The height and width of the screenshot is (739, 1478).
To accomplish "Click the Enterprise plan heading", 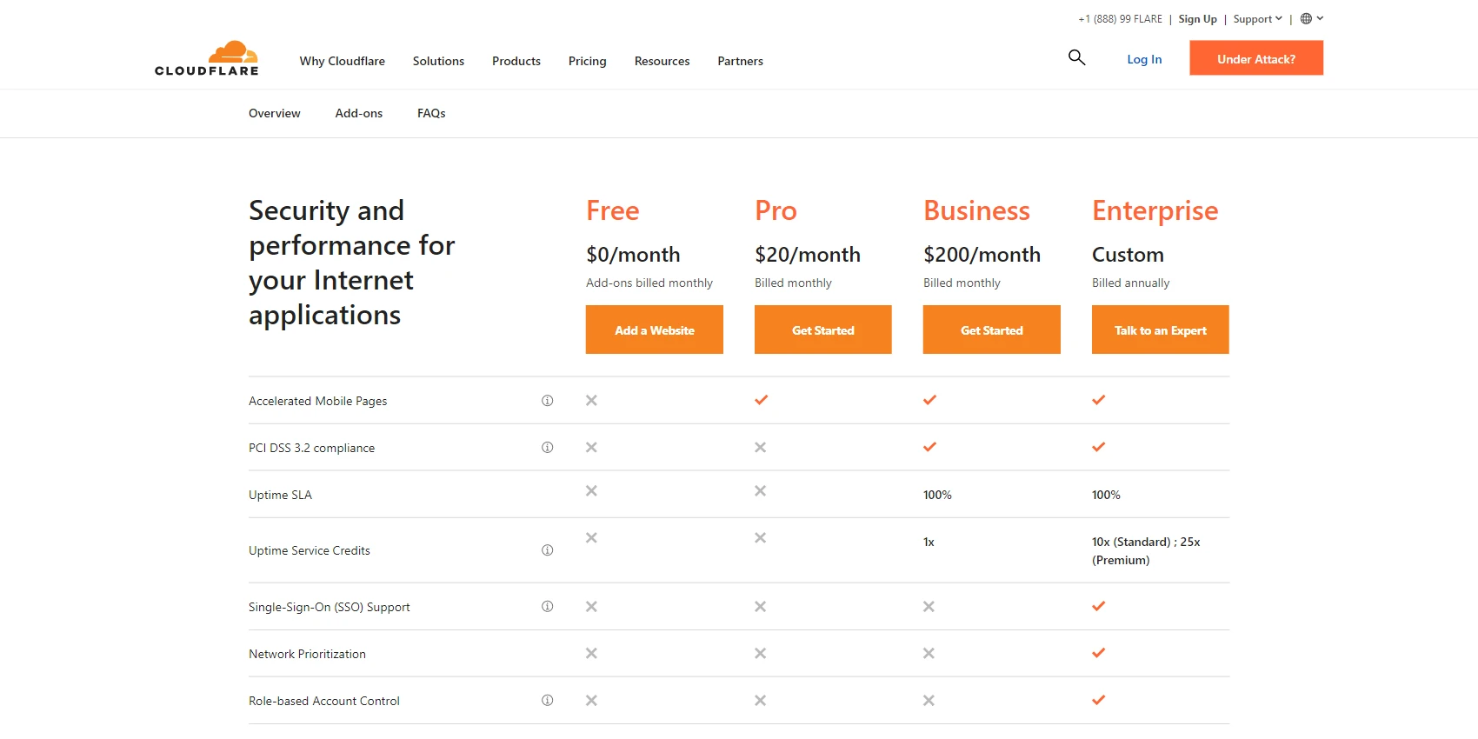I will click(1155, 211).
